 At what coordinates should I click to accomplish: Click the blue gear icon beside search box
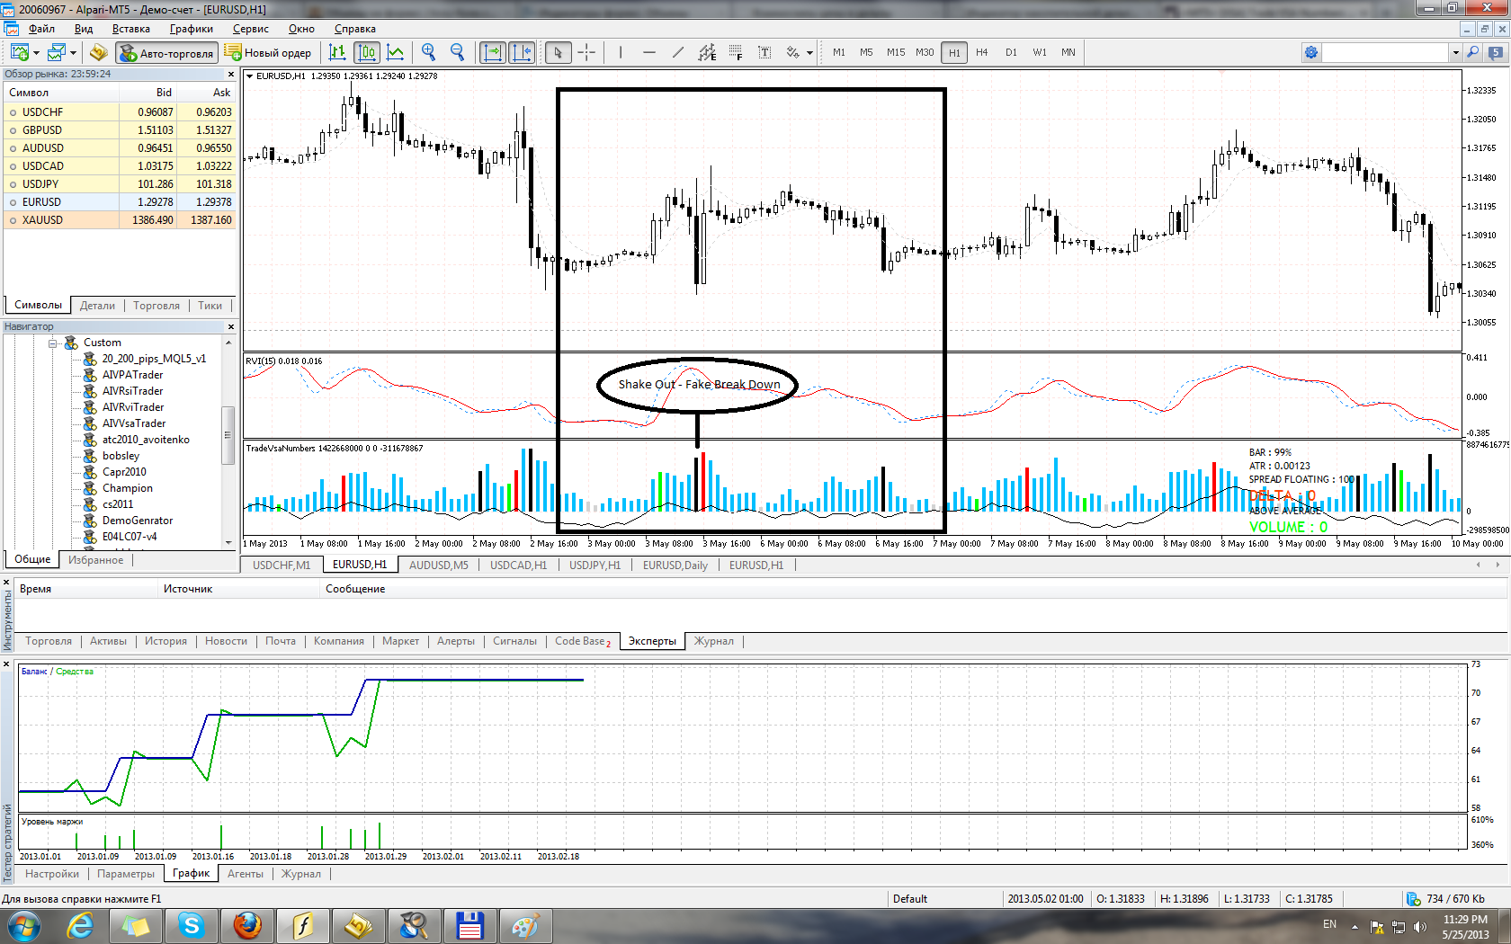(1311, 52)
